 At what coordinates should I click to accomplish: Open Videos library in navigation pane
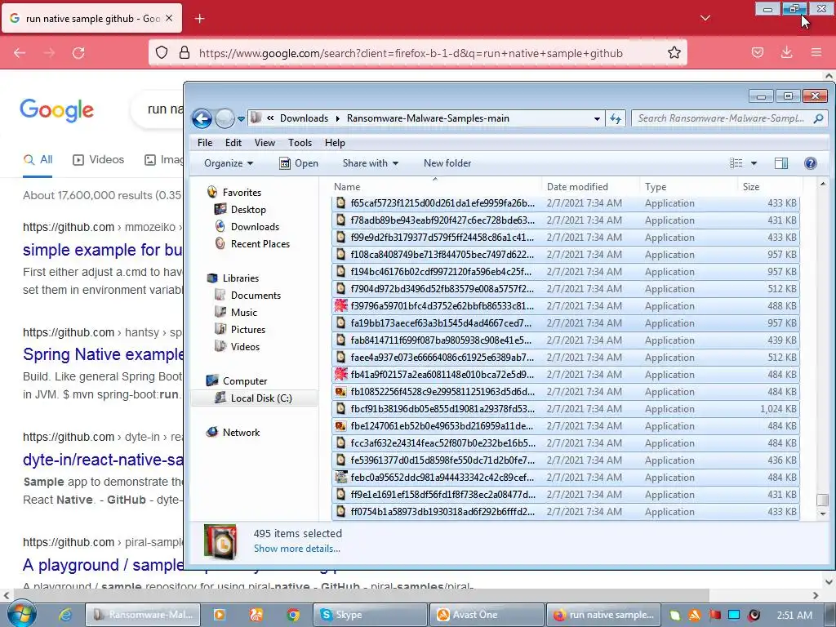(x=245, y=346)
